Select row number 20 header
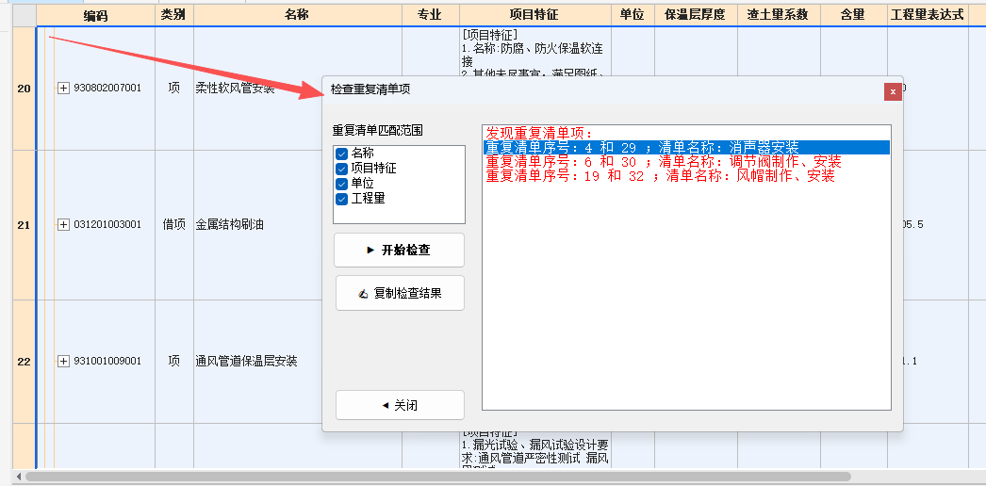This screenshot has height=486, width=986. (24, 89)
